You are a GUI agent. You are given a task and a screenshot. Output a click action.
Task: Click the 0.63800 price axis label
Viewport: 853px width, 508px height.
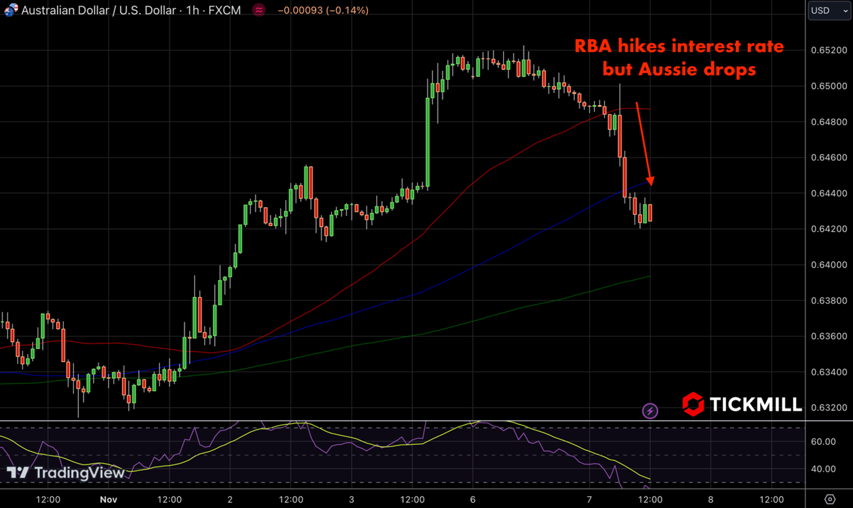tap(829, 301)
